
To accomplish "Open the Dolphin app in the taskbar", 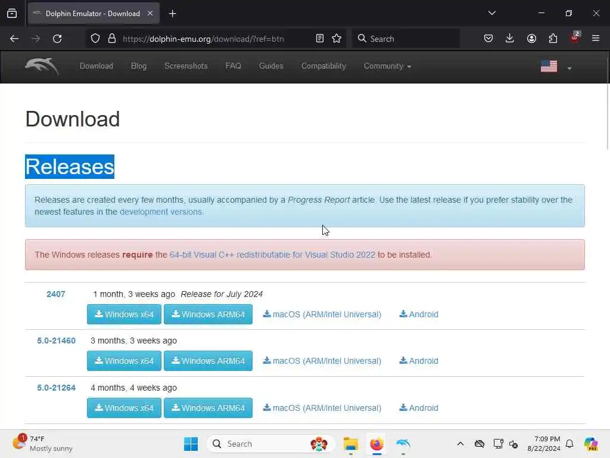I will [x=403, y=444].
